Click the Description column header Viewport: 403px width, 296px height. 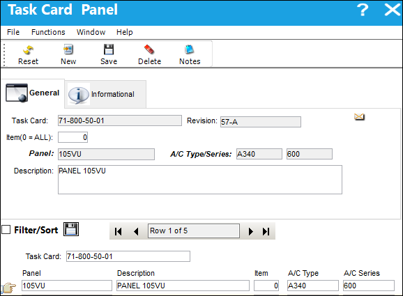pos(136,273)
